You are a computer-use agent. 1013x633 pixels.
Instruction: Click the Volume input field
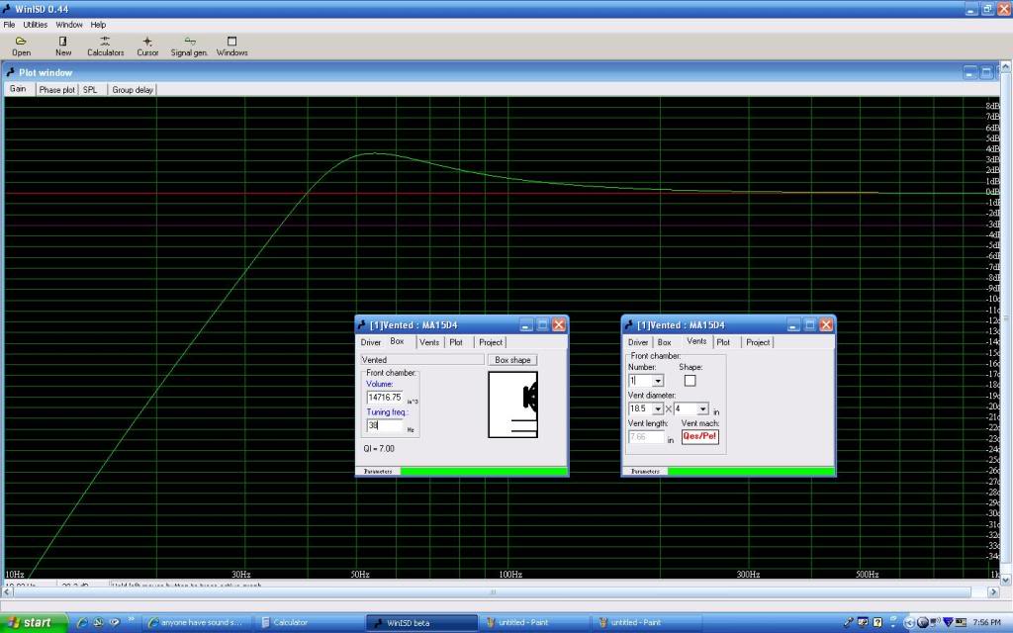point(385,398)
